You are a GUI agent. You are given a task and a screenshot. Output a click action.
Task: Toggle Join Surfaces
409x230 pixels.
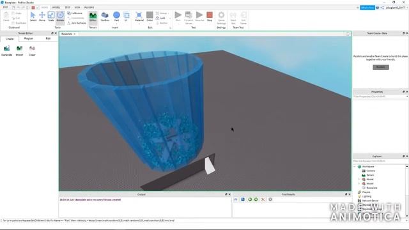77,23
